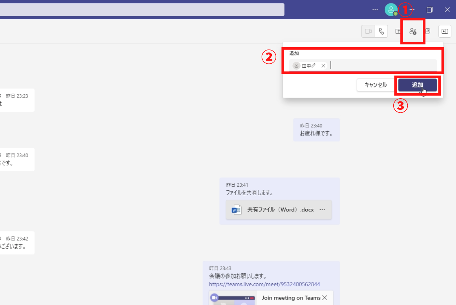Dismiss the Join meeting on Teams preview
Screen dimensions: 456x305
click(325, 298)
